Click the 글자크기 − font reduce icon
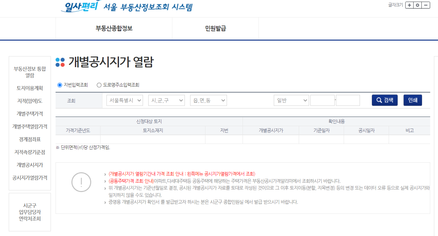438x236 pixels. (426, 5)
